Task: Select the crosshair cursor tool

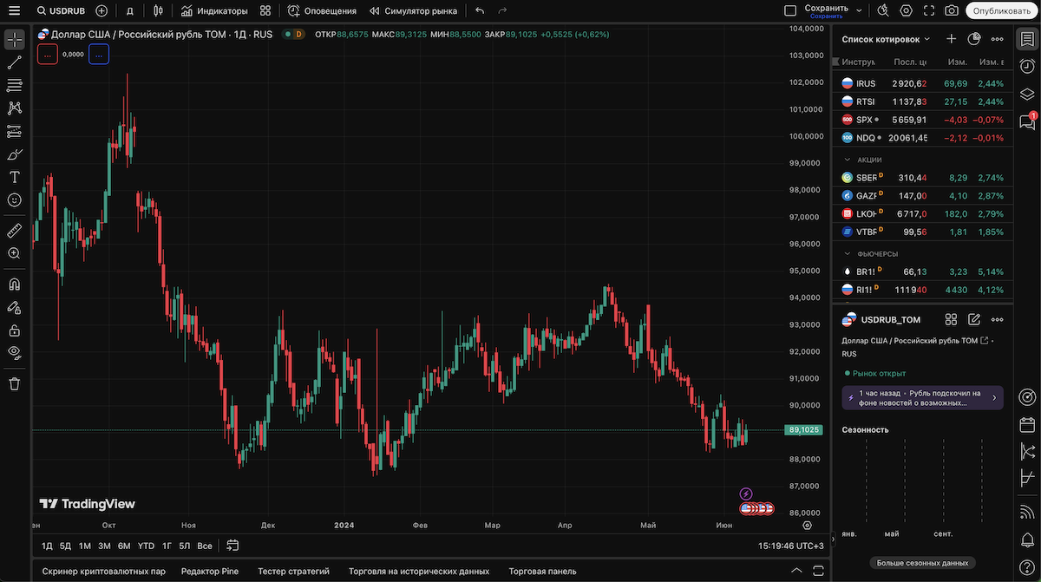Action: click(x=14, y=40)
